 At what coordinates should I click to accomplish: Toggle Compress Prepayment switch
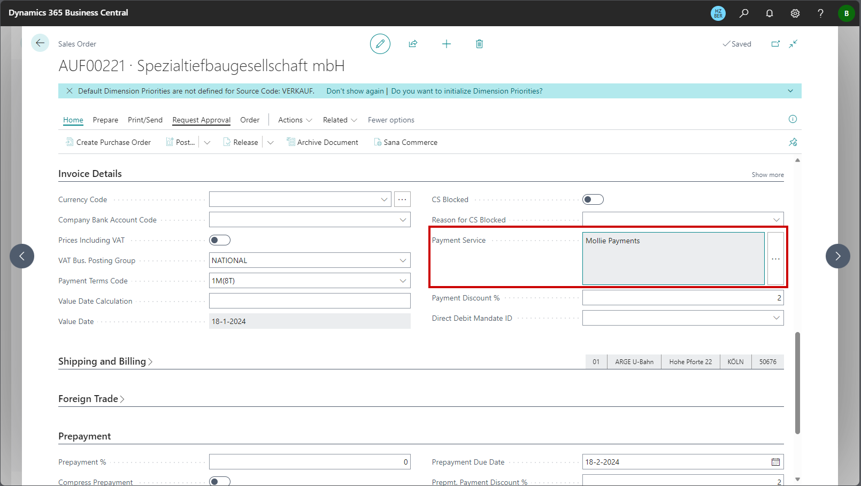pyautogui.click(x=220, y=481)
